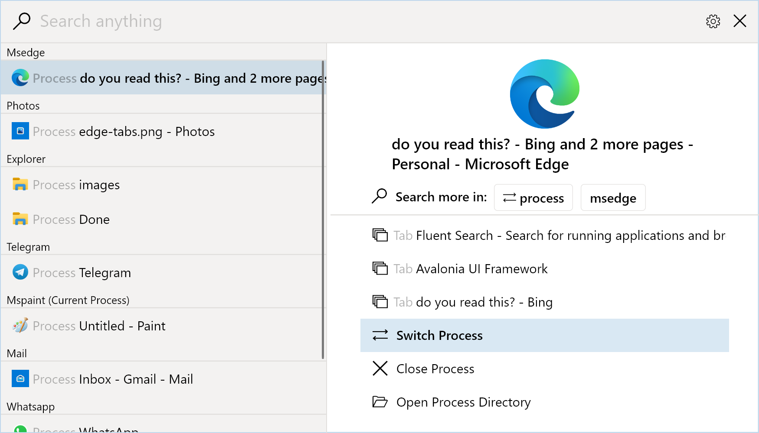Viewport: 759px width, 433px height.
Task: Open the Avalonia UI Framework tab
Action: click(x=481, y=269)
